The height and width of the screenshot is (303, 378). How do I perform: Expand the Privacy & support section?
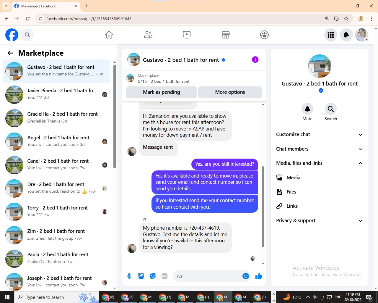[319, 220]
